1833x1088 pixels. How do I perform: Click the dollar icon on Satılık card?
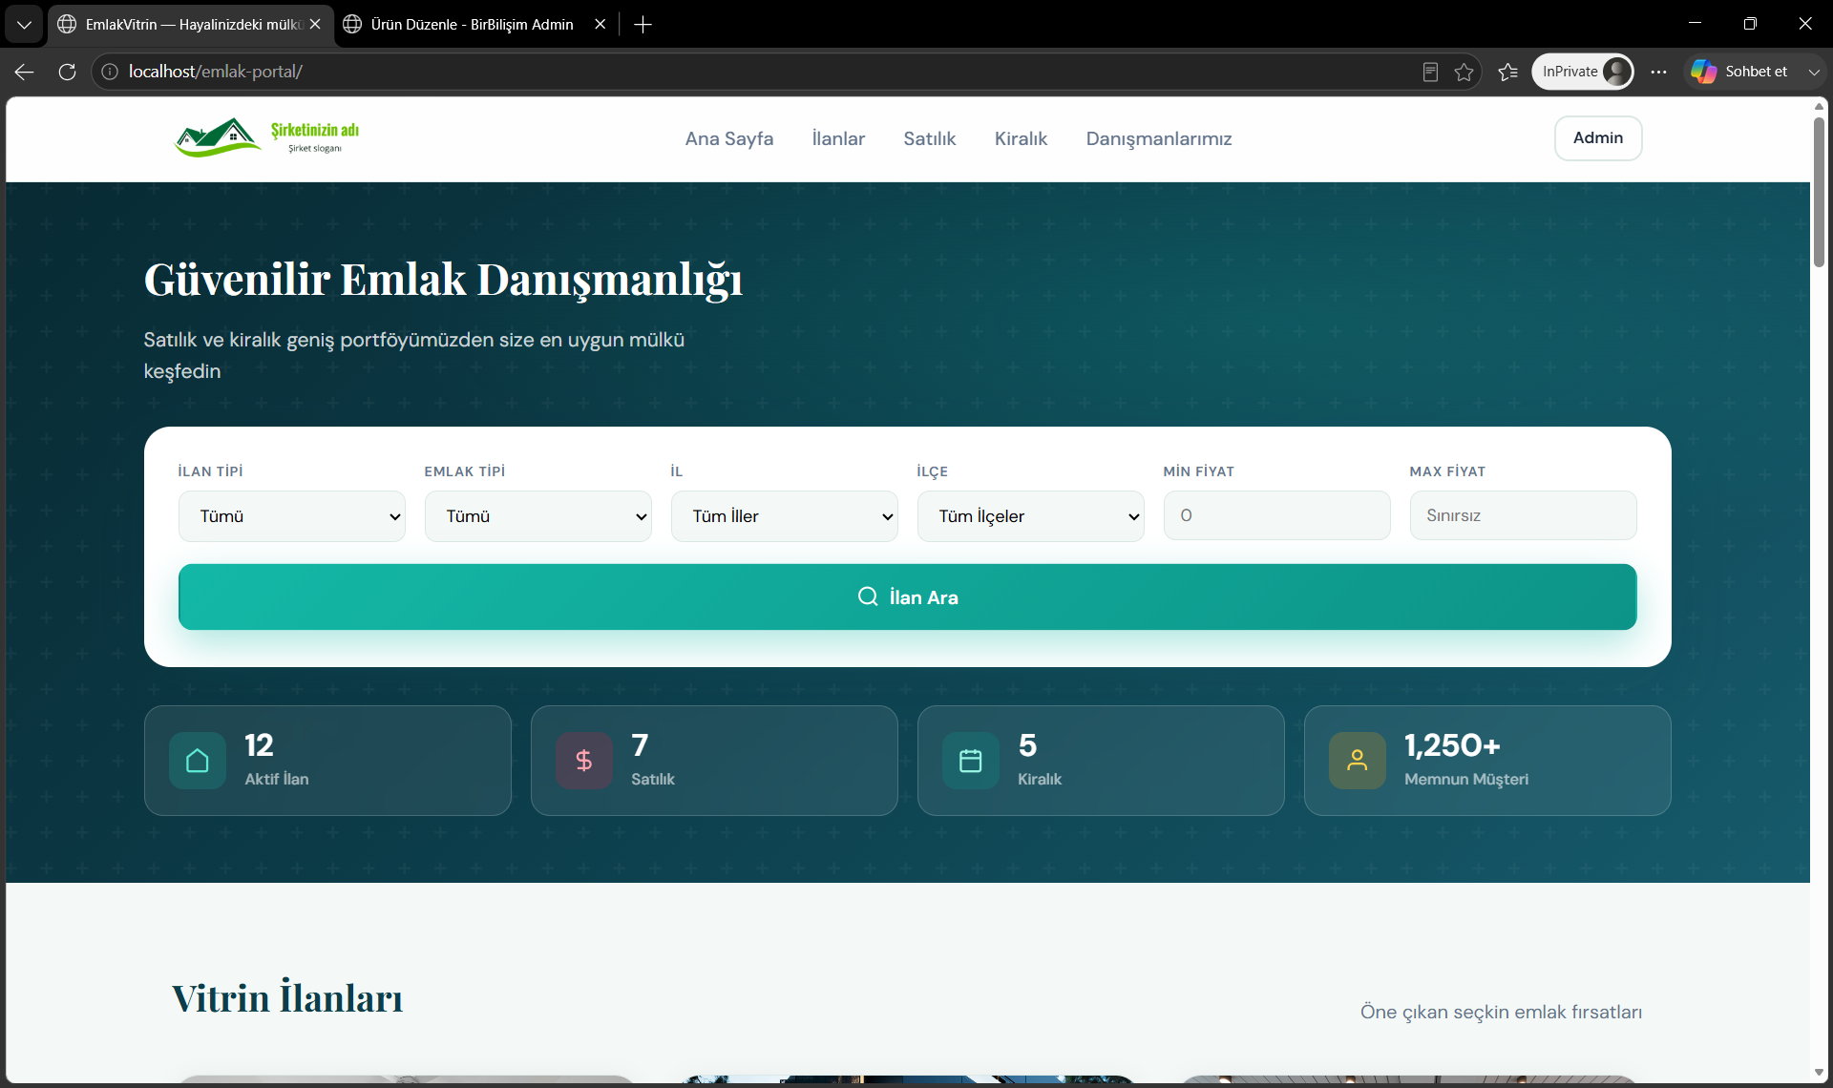pos(584,761)
